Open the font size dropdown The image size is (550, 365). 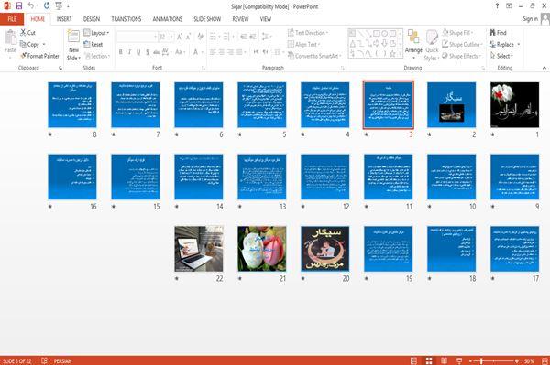[171, 37]
